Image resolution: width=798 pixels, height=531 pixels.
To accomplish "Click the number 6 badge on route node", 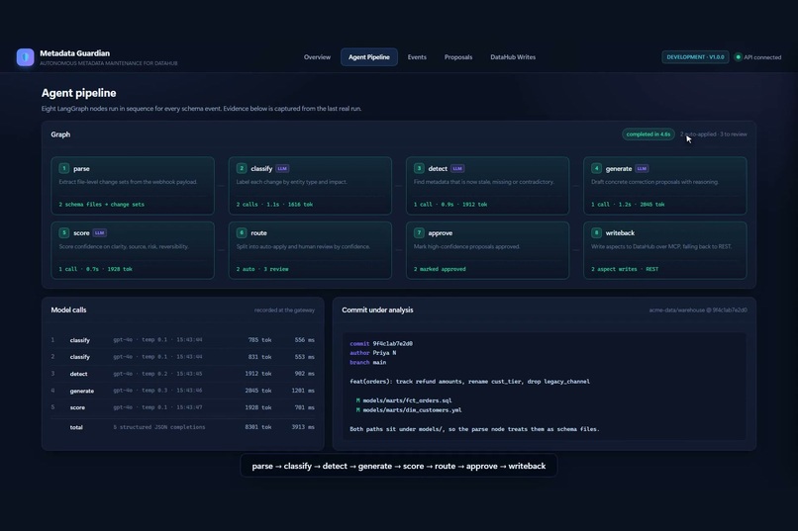I will coord(242,232).
